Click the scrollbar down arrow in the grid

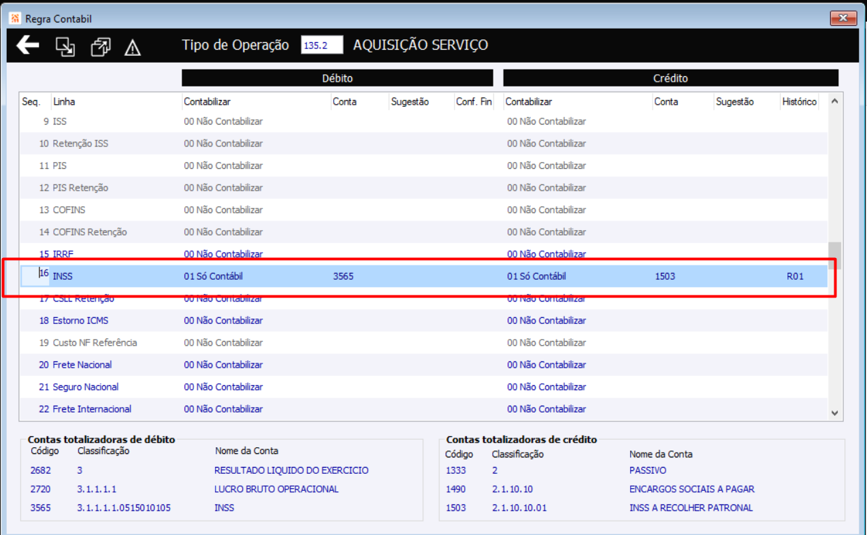tap(835, 412)
